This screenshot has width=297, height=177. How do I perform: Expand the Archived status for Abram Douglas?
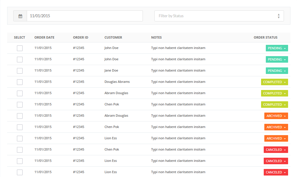(276, 116)
